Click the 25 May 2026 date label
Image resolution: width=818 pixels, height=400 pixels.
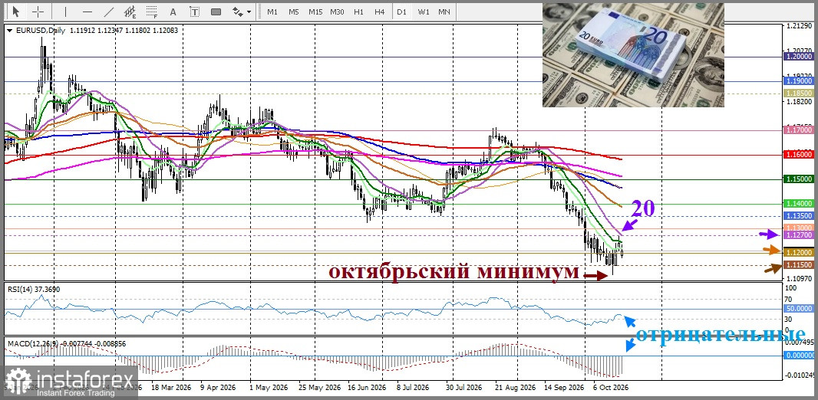click(318, 388)
